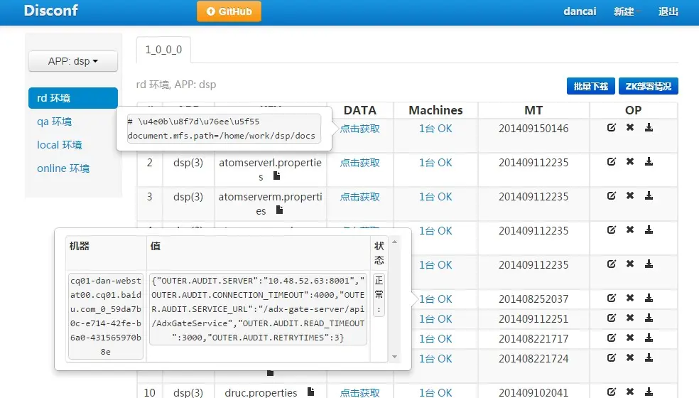Edit the atomserverl.properties row
Screen dimensions: 699x398
pyautogui.click(x=611, y=161)
